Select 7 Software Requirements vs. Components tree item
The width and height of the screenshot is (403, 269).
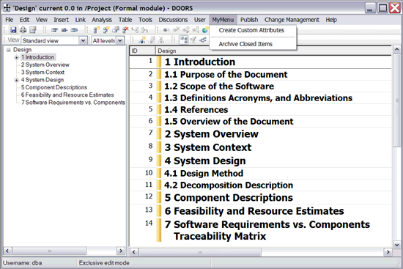pos(73,103)
